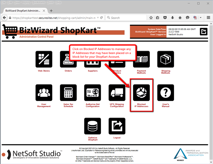
Task: Open the Bookmarks menu
Action: [x=39, y=3]
